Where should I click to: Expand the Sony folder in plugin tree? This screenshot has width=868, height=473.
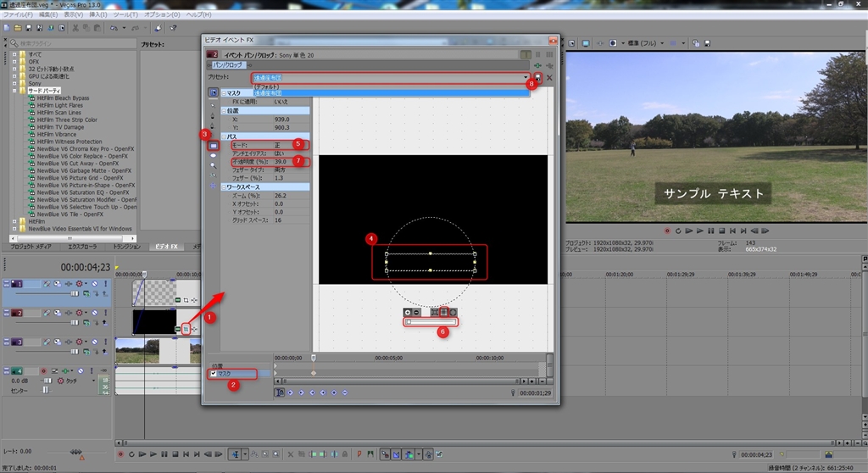[x=14, y=83]
